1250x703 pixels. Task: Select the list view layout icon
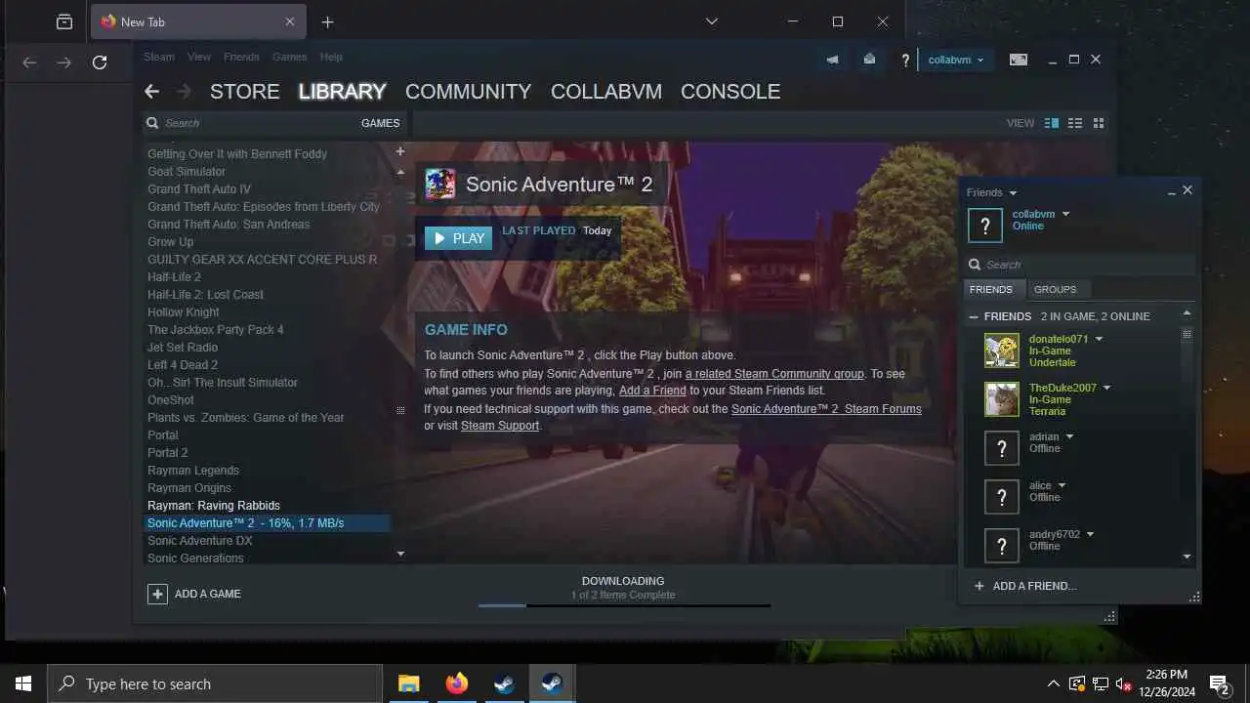[1075, 123]
